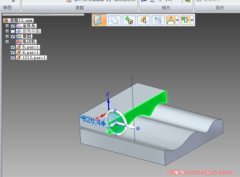The width and height of the screenshot is (240, 177).
Task: Expand the 草图 tree node
Action: [x=7, y=36]
